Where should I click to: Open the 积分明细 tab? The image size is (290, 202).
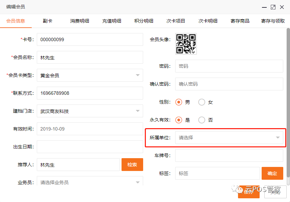coord(144,21)
